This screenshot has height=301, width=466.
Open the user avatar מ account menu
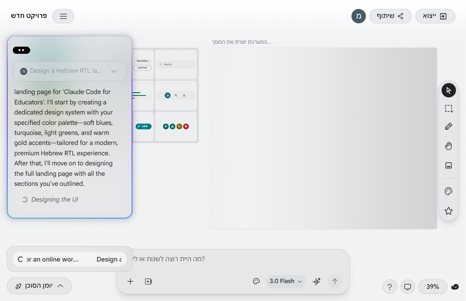pos(358,16)
